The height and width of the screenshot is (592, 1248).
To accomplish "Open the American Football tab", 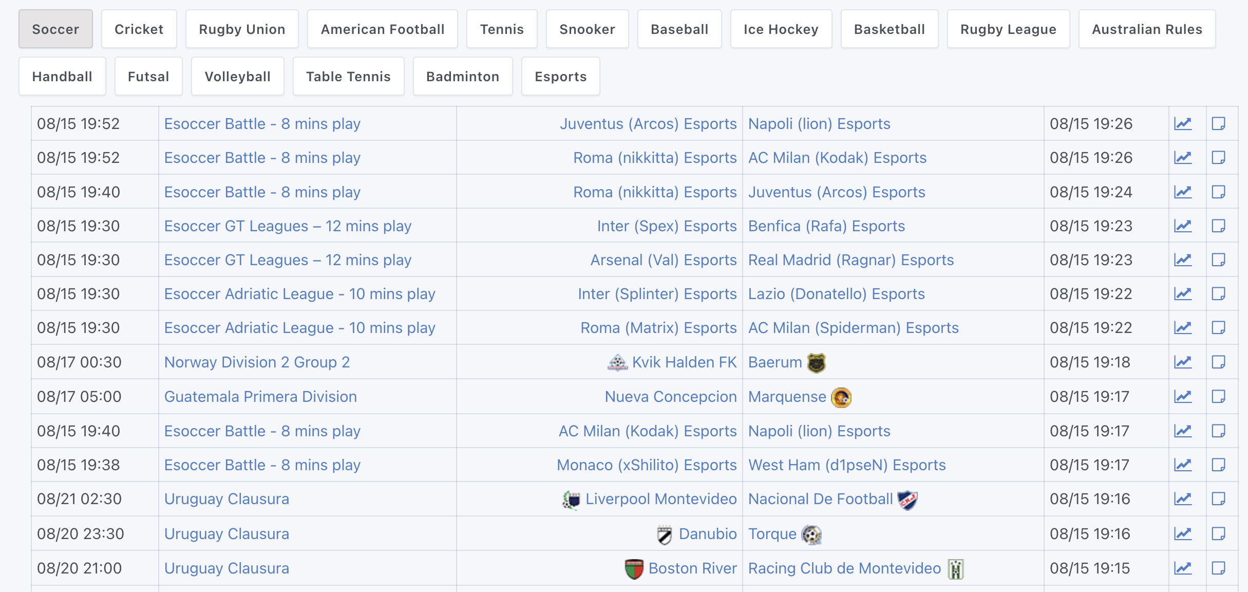I will (x=383, y=29).
